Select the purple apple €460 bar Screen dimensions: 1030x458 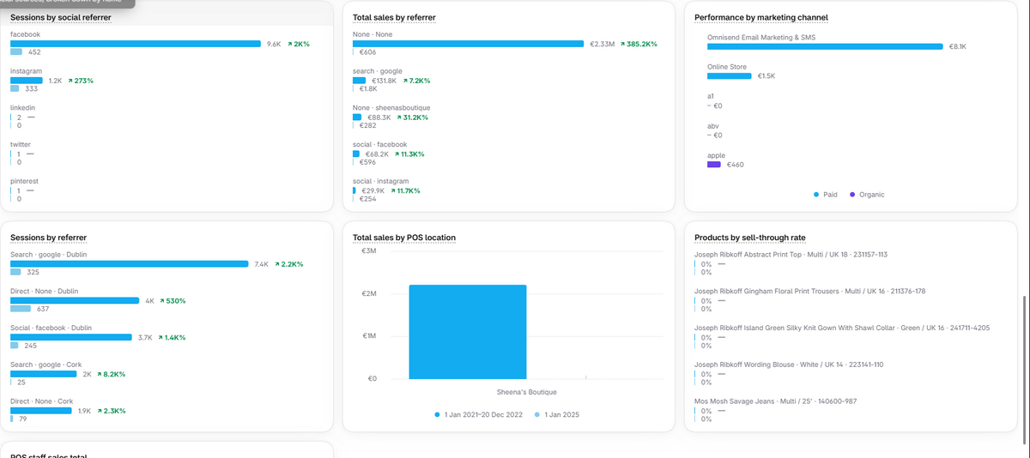(714, 165)
